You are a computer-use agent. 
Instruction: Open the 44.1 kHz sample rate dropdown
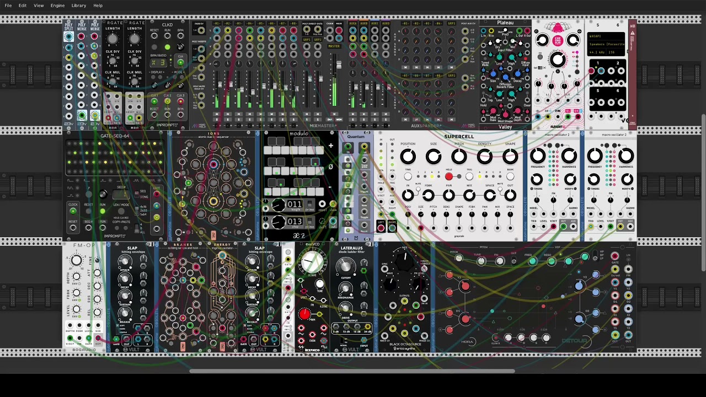[597, 52]
